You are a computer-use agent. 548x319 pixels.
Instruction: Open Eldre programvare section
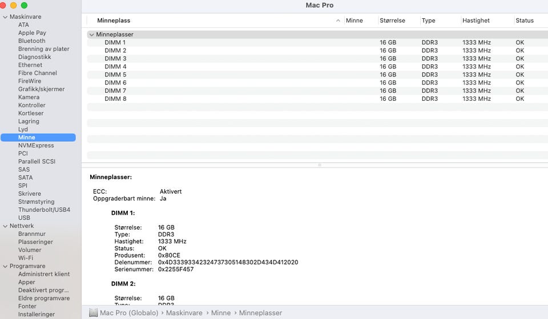click(x=44, y=298)
